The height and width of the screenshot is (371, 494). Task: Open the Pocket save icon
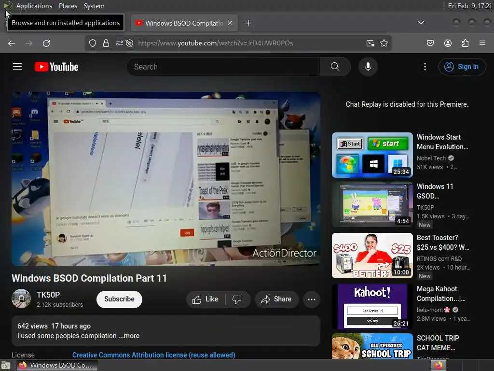pyautogui.click(x=430, y=43)
